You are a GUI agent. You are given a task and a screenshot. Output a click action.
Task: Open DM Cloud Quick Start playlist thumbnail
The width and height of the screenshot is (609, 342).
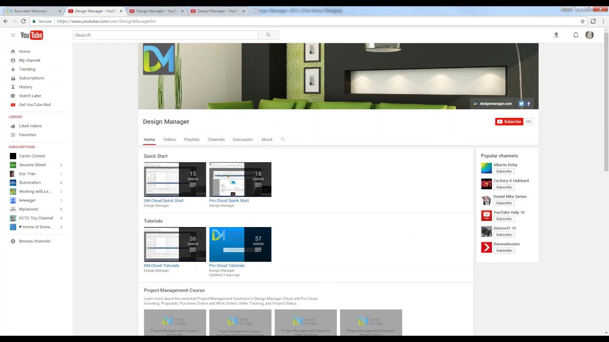point(175,180)
